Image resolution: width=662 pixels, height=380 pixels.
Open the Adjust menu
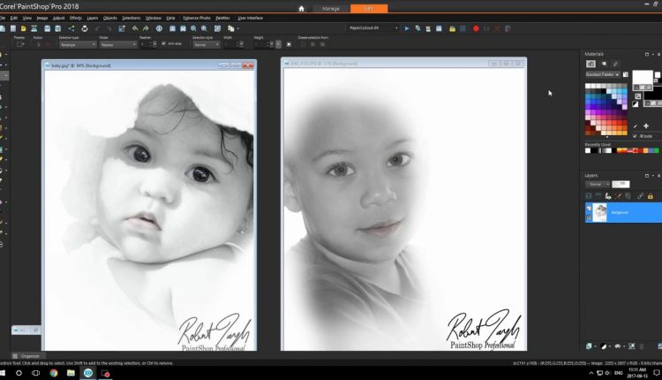point(58,19)
